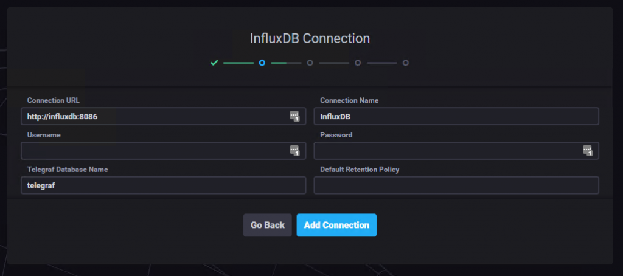Click password manager icon in Password field
Image resolution: width=623 pixels, height=276 pixels.
(x=587, y=151)
